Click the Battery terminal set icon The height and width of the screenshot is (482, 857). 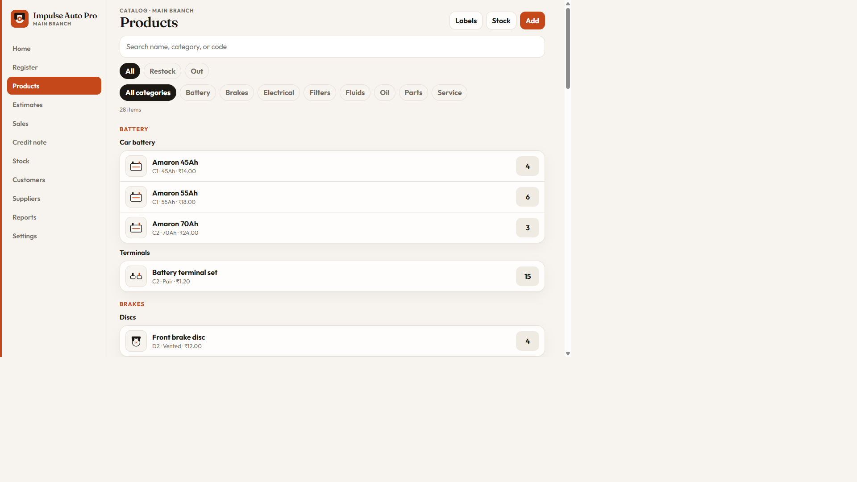pos(136,276)
